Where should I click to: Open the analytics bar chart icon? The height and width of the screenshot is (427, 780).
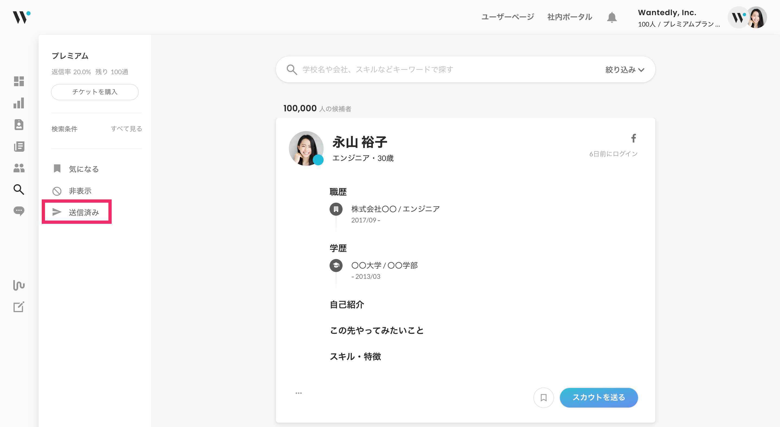[x=19, y=103]
